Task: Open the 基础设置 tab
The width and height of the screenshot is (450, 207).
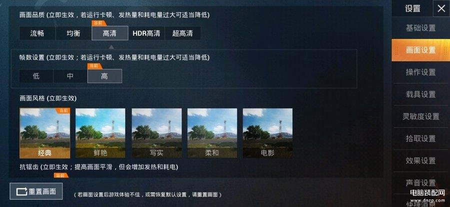Action: (x=420, y=28)
